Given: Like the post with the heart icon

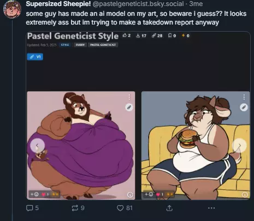Looking at the screenshot, I should click(120, 208).
